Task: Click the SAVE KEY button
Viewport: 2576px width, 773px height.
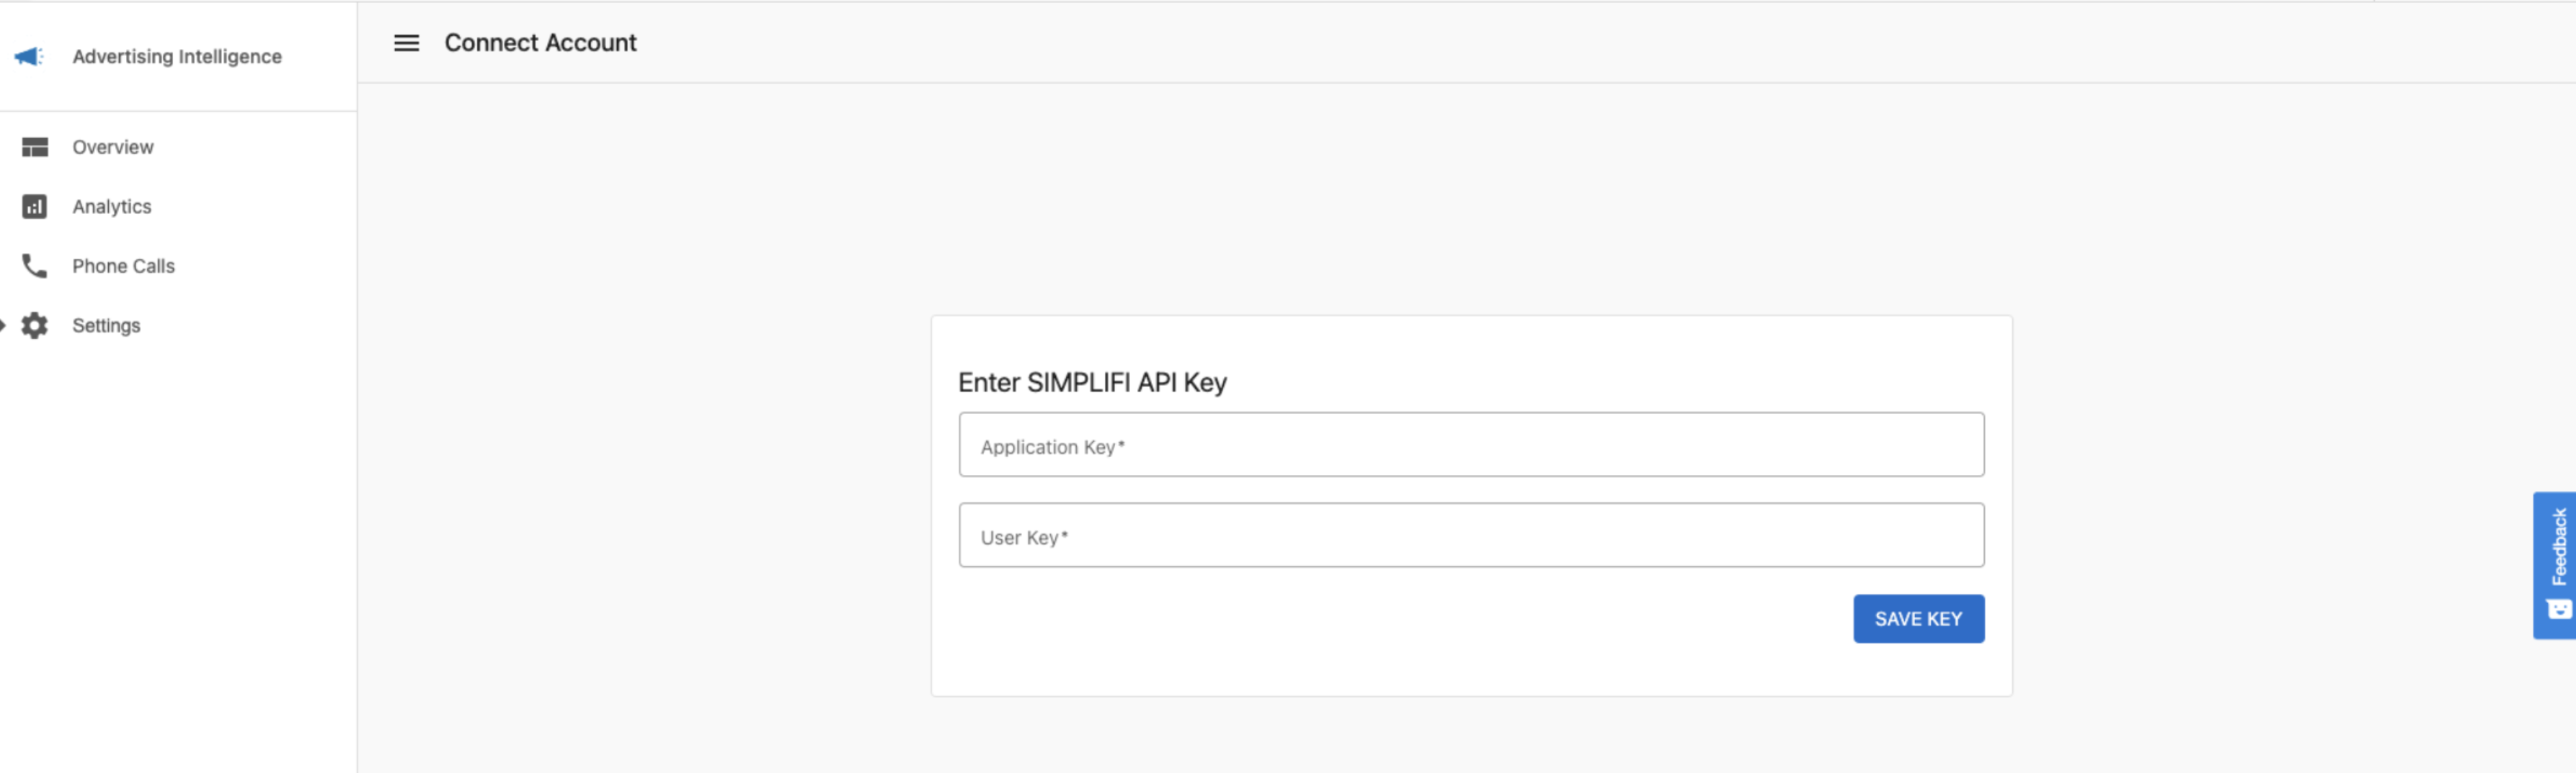Action: [1917, 618]
